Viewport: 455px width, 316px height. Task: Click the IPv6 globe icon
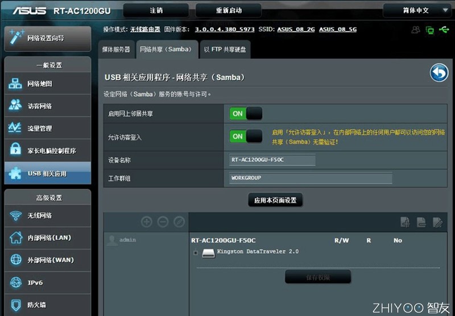(16, 282)
